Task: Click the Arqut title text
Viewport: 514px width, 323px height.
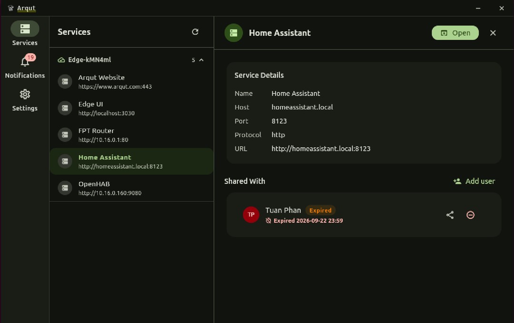Action: [26, 8]
